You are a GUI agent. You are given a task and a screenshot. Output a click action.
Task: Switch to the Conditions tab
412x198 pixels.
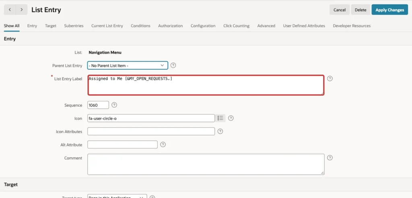click(140, 26)
